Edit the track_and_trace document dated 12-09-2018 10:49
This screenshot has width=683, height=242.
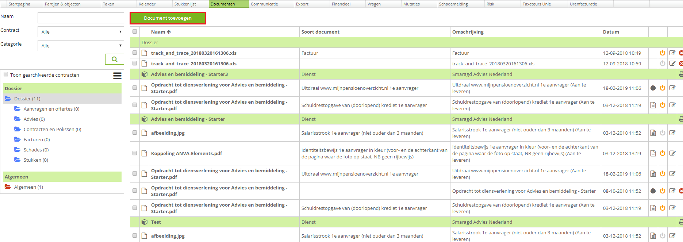pos(672,53)
